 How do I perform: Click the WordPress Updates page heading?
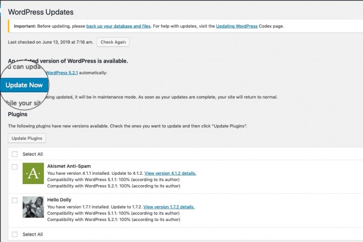pos(41,12)
